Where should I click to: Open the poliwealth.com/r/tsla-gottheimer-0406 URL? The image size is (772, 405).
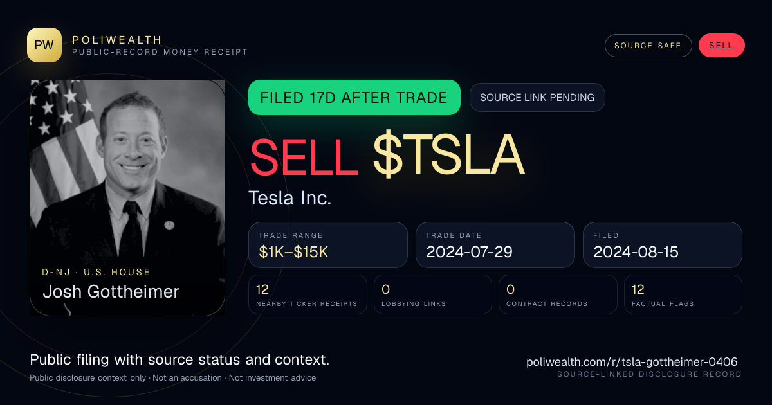point(632,362)
